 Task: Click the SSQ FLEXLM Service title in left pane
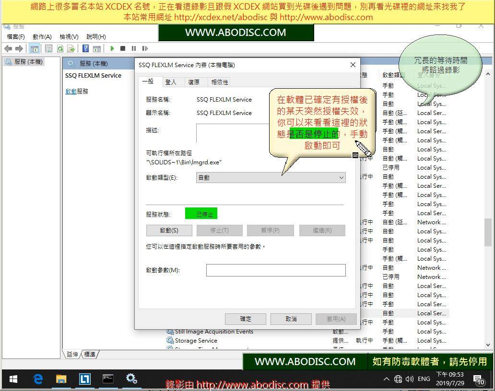click(93, 76)
